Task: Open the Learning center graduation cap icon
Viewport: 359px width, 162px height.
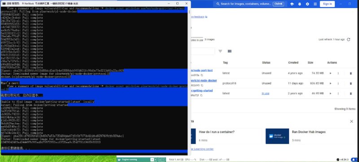Action: click(292, 4)
